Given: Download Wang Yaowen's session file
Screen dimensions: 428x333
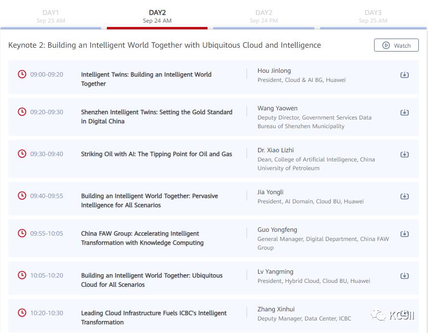Looking at the screenshot, I should click(404, 112).
